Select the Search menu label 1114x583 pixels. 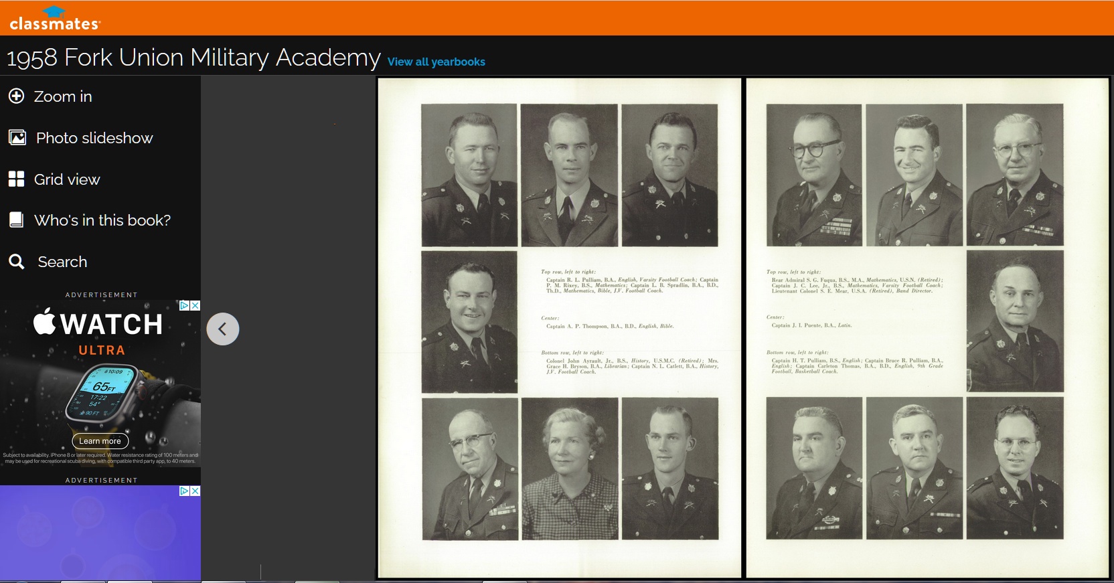62,262
